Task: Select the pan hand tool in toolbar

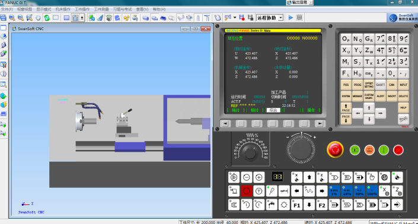Action: coord(38,18)
